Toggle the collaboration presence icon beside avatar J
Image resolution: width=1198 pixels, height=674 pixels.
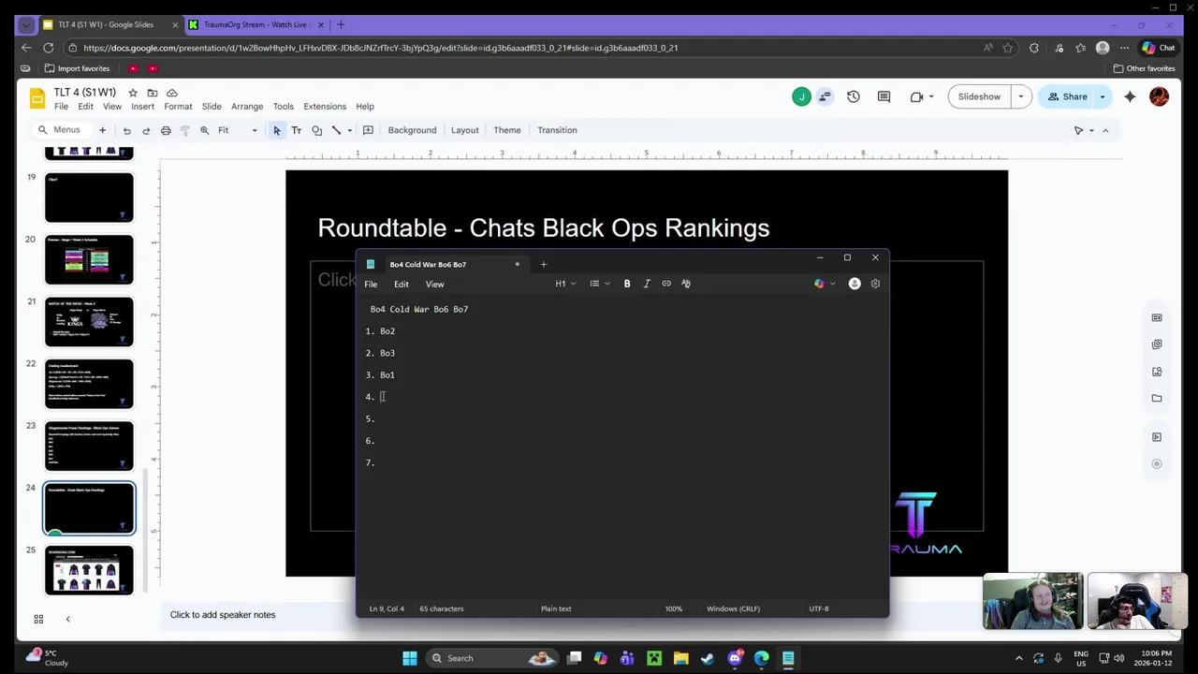(x=825, y=96)
